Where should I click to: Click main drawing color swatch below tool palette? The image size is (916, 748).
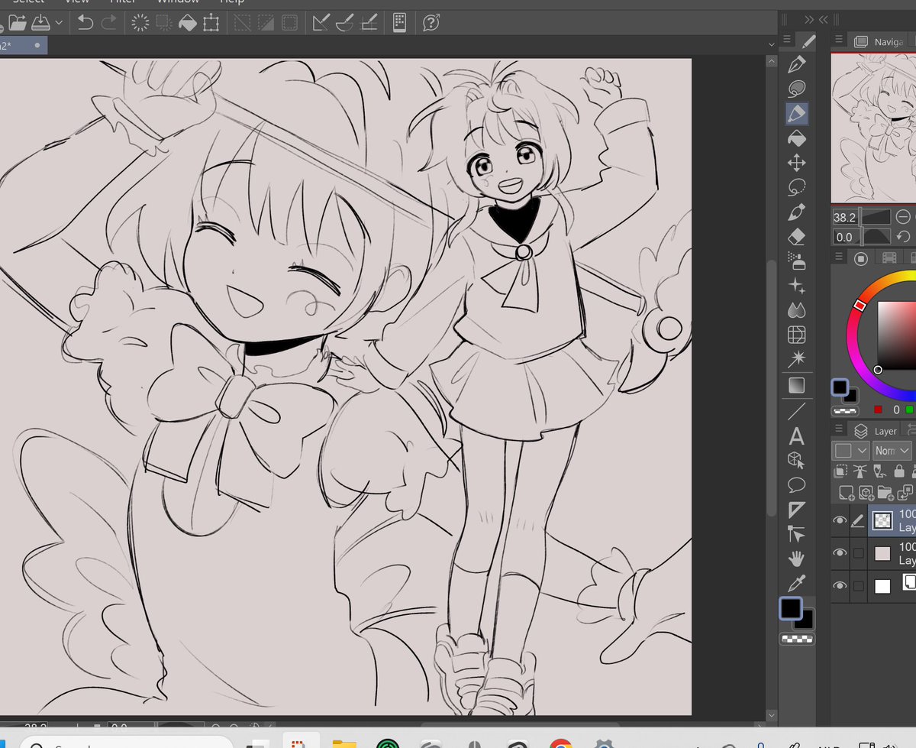coord(791,609)
